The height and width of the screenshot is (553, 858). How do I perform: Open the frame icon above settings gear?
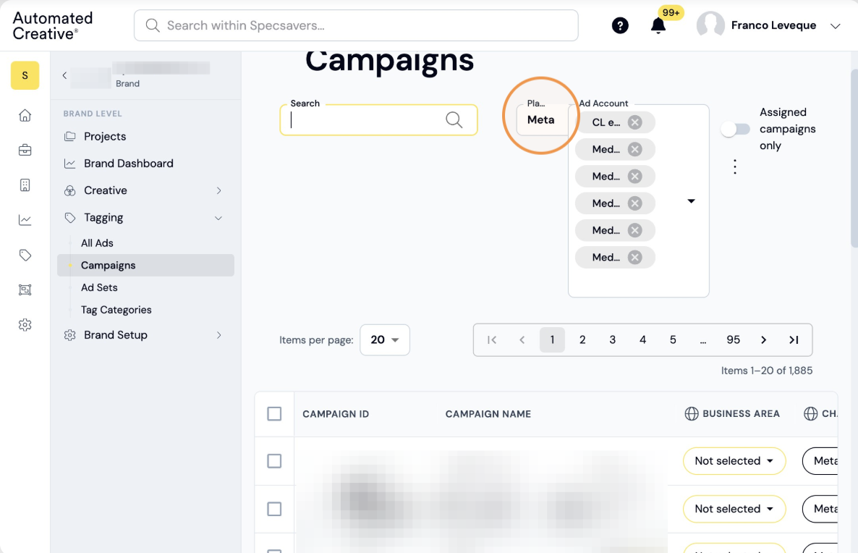[25, 290]
